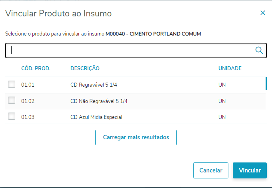
Task: Click product code 01.03 cell
Action: click(x=28, y=117)
